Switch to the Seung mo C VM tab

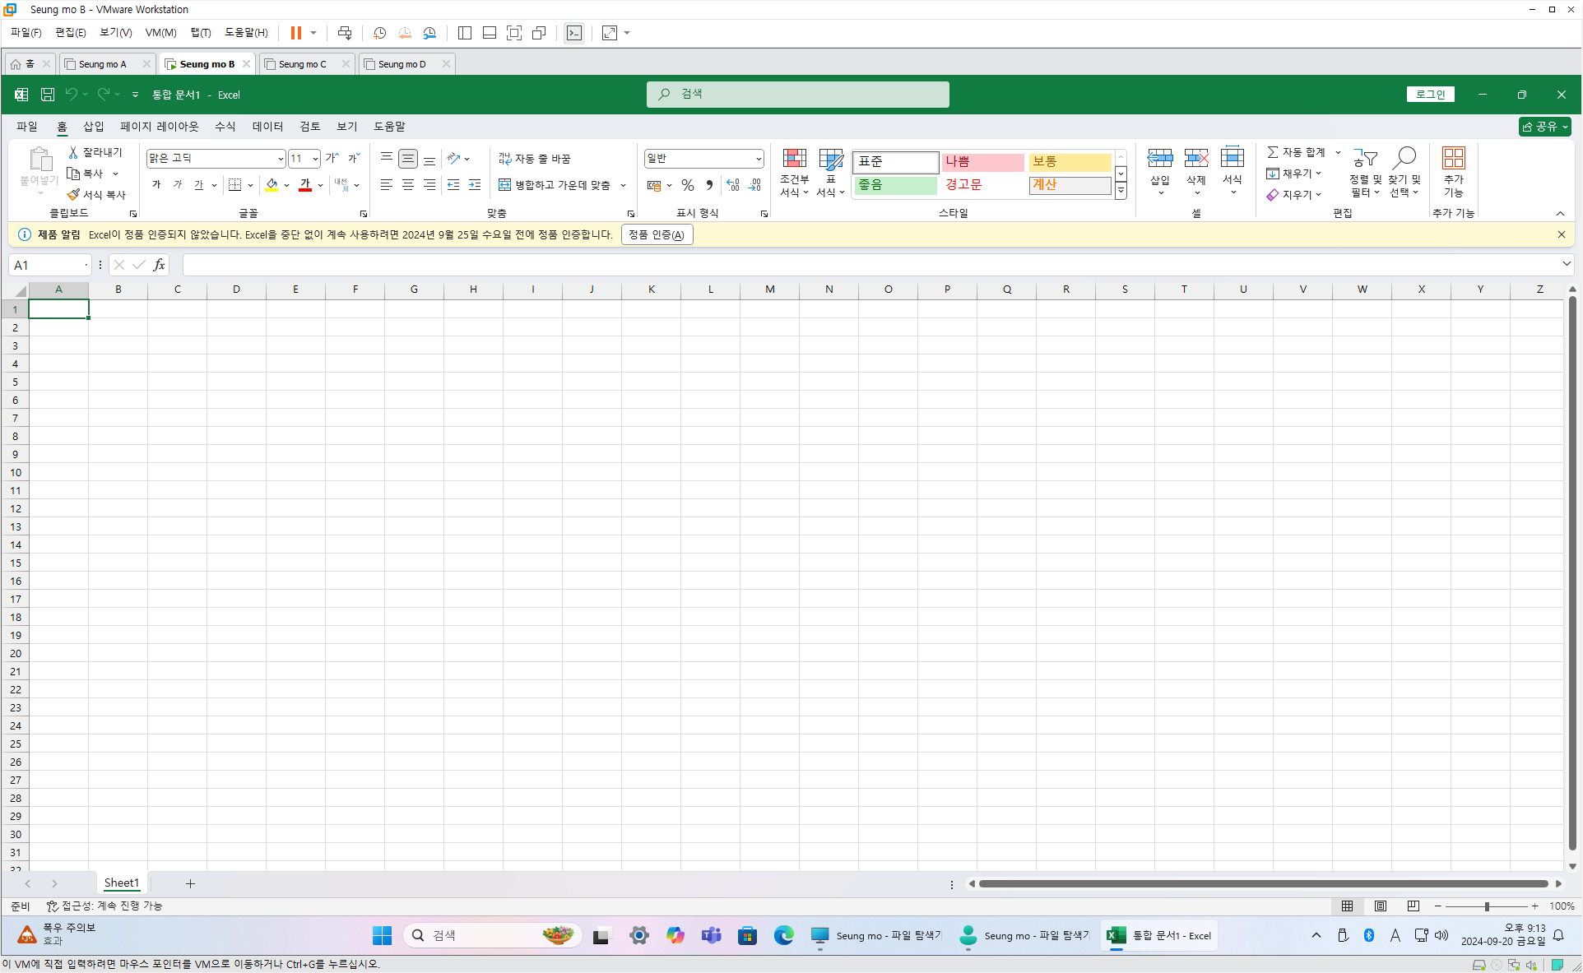coord(302,64)
